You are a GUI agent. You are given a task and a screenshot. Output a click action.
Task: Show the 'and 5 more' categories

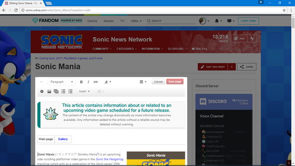(95, 59)
